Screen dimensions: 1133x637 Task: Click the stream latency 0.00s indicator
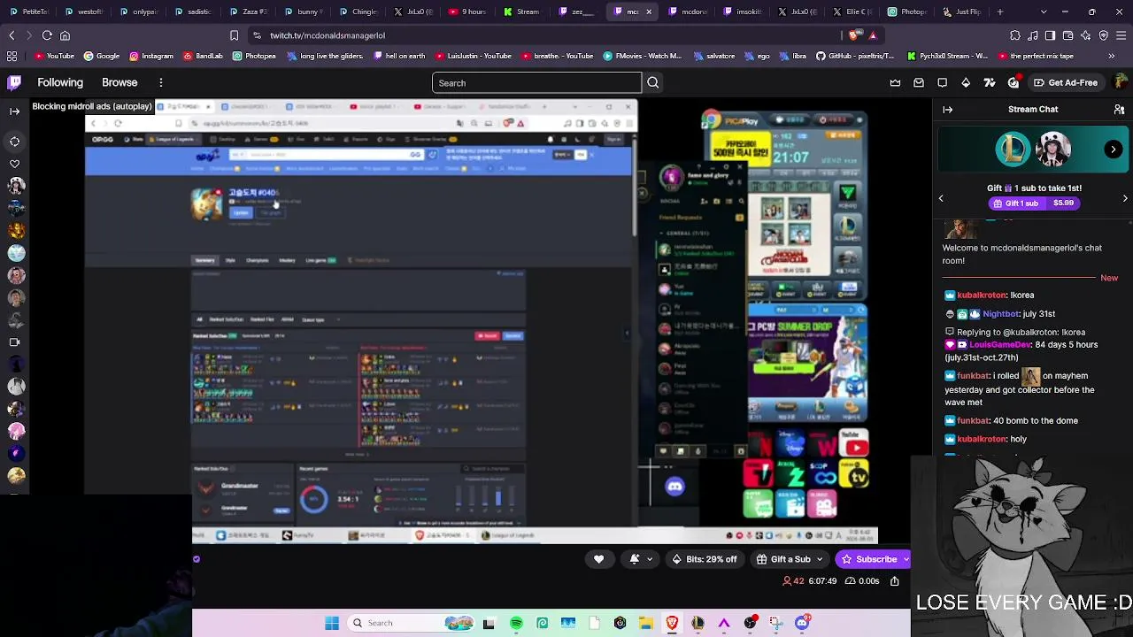tap(862, 581)
